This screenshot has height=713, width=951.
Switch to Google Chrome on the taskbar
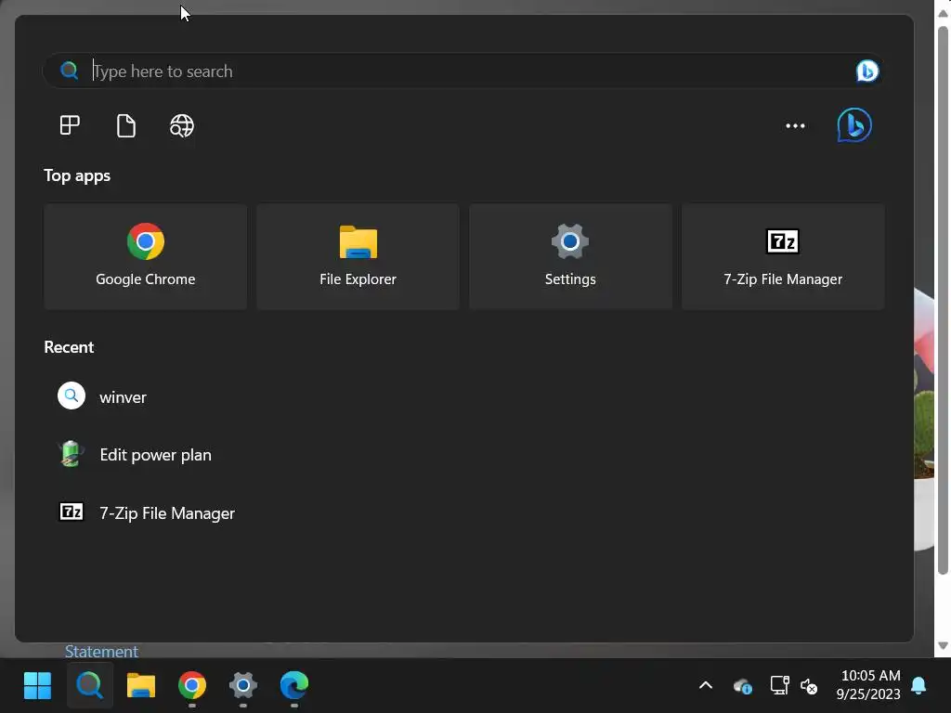[191, 685]
